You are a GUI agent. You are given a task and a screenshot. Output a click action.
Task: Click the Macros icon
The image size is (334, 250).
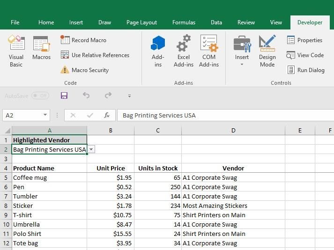click(x=41, y=48)
